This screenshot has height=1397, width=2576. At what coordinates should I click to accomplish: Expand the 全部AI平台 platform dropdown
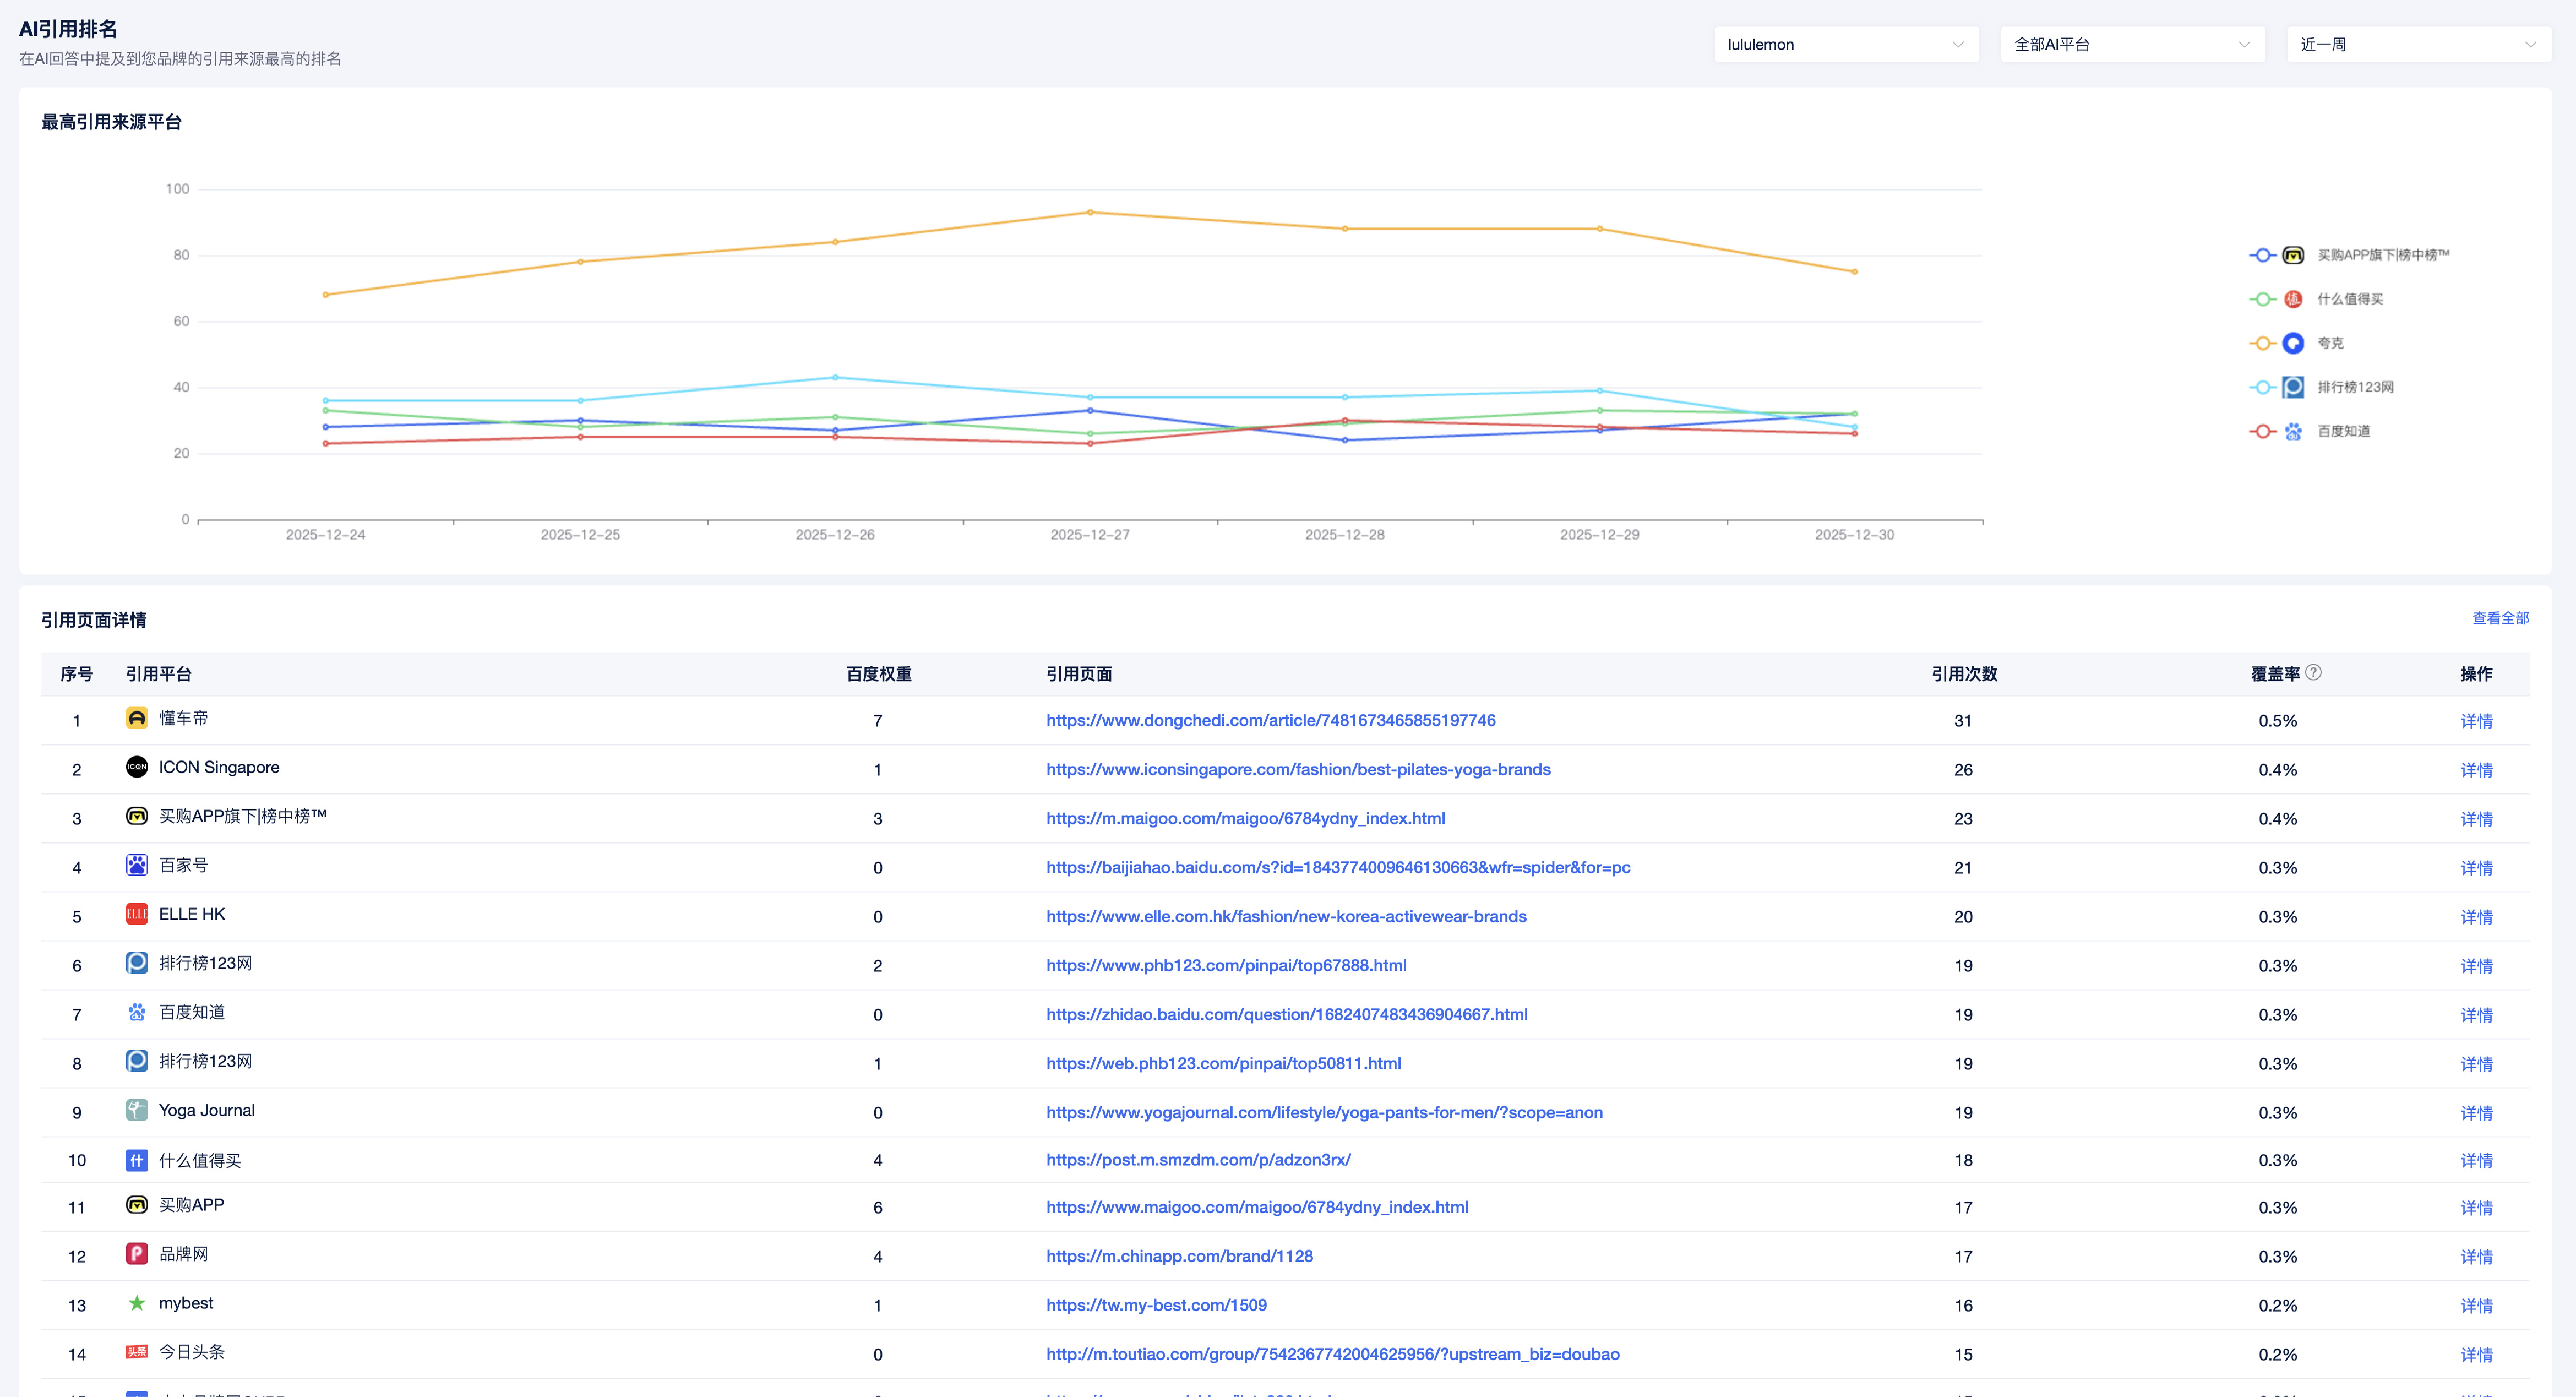point(2131,44)
